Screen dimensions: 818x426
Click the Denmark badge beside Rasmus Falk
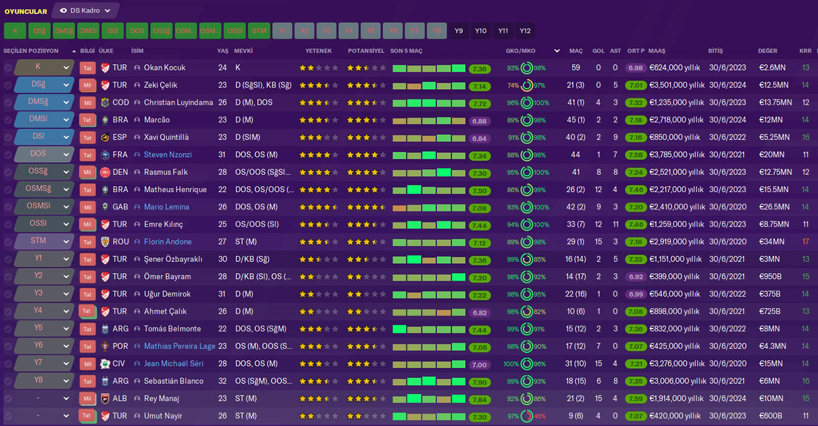coord(105,173)
